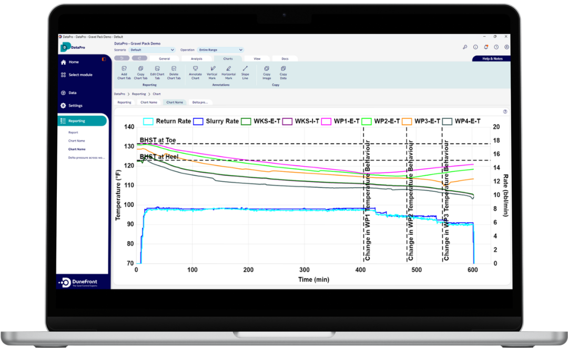568x351 pixels.
Task: Click the Redo arrow button
Action: pyautogui.click(x=139, y=58)
